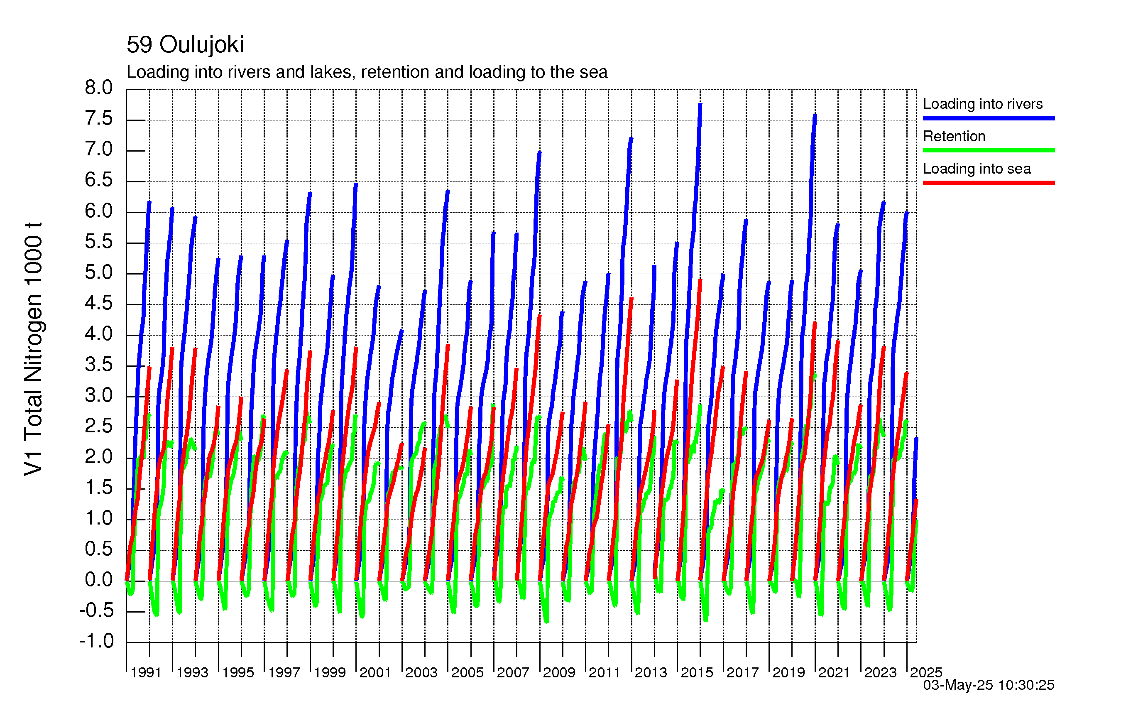Click the x-axis year label 2013
1121x706 pixels.
651,672
